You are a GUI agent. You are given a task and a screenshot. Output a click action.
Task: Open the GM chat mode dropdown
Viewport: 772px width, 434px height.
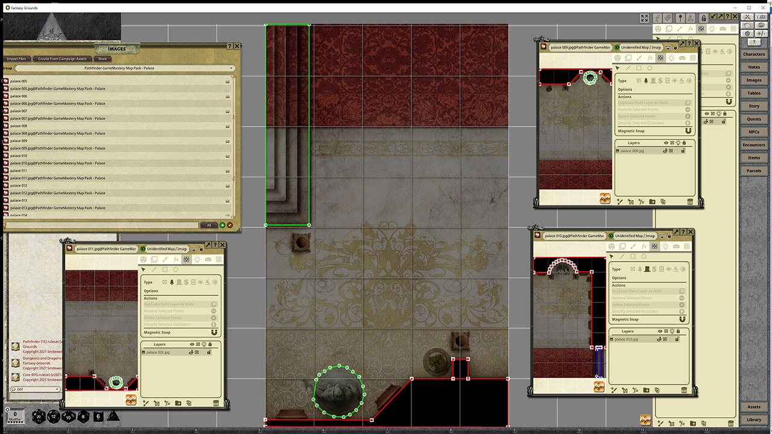[35, 389]
